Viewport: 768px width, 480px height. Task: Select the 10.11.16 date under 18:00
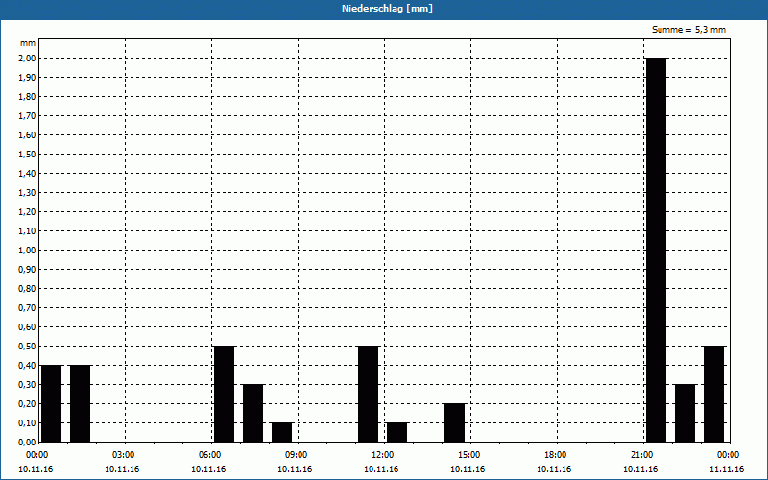click(x=554, y=469)
